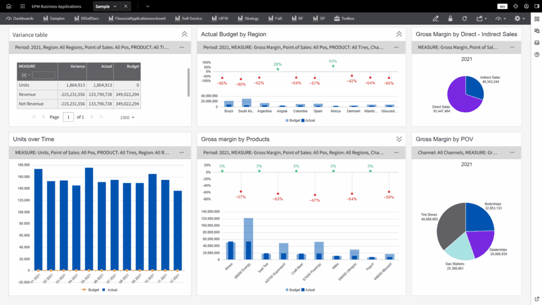Screen dimensions: 542x305
Task: Collapse the Actual Budget by Region panel
Action: click(x=399, y=33)
